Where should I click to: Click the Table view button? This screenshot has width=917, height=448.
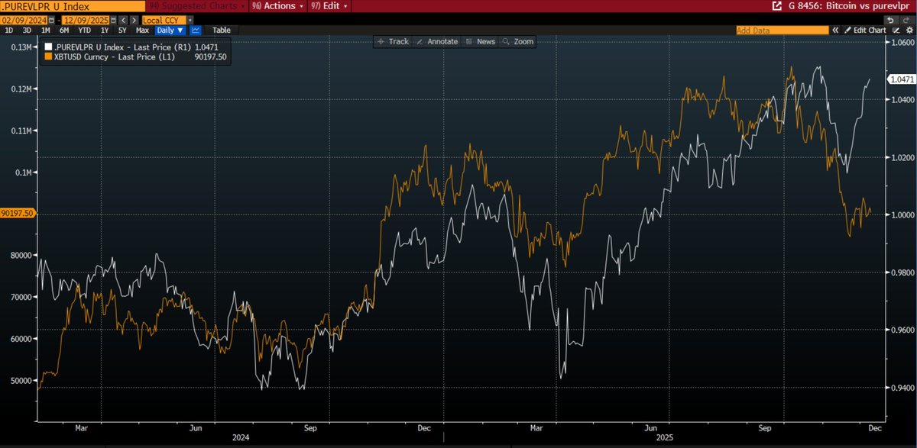[x=220, y=30]
